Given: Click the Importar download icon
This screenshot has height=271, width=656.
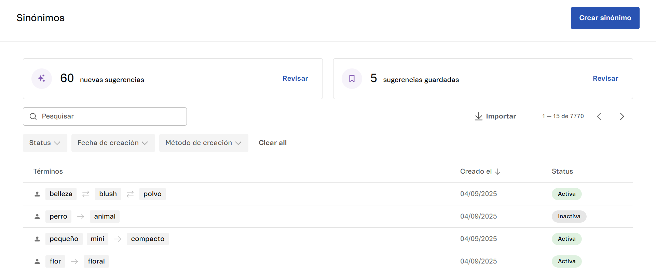Looking at the screenshot, I should (x=478, y=116).
